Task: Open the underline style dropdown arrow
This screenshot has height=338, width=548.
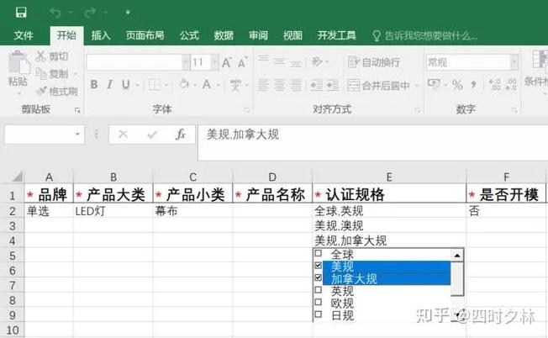Action: tap(137, 85)
